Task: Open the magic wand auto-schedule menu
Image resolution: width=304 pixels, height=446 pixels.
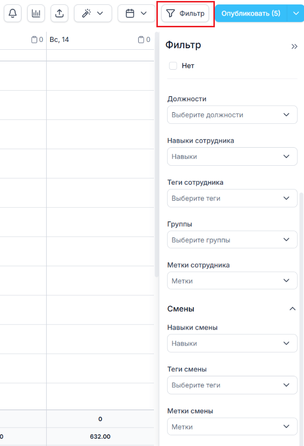Action: (93, 13)
